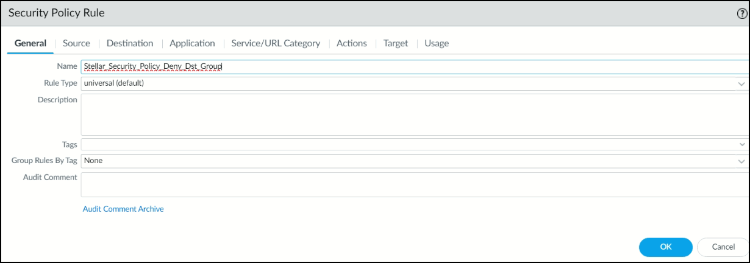The image size is (750, 263).
Task: Go to the Application tab
Action: click(x=192, y=43)
